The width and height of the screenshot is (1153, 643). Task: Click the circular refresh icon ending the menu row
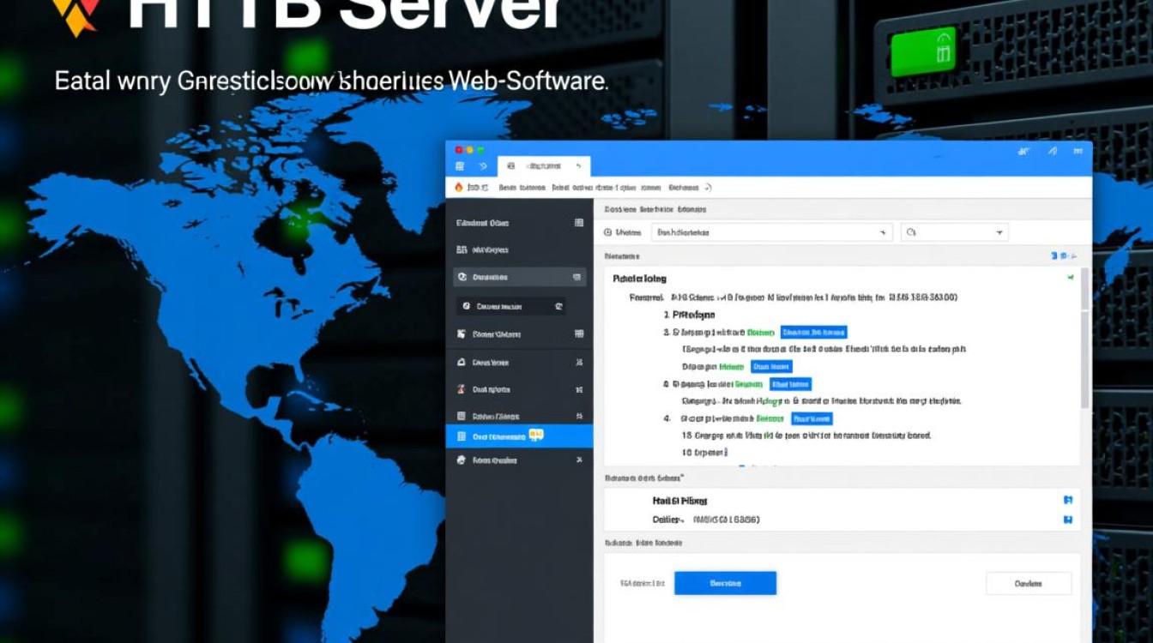[x=708, y=187]
